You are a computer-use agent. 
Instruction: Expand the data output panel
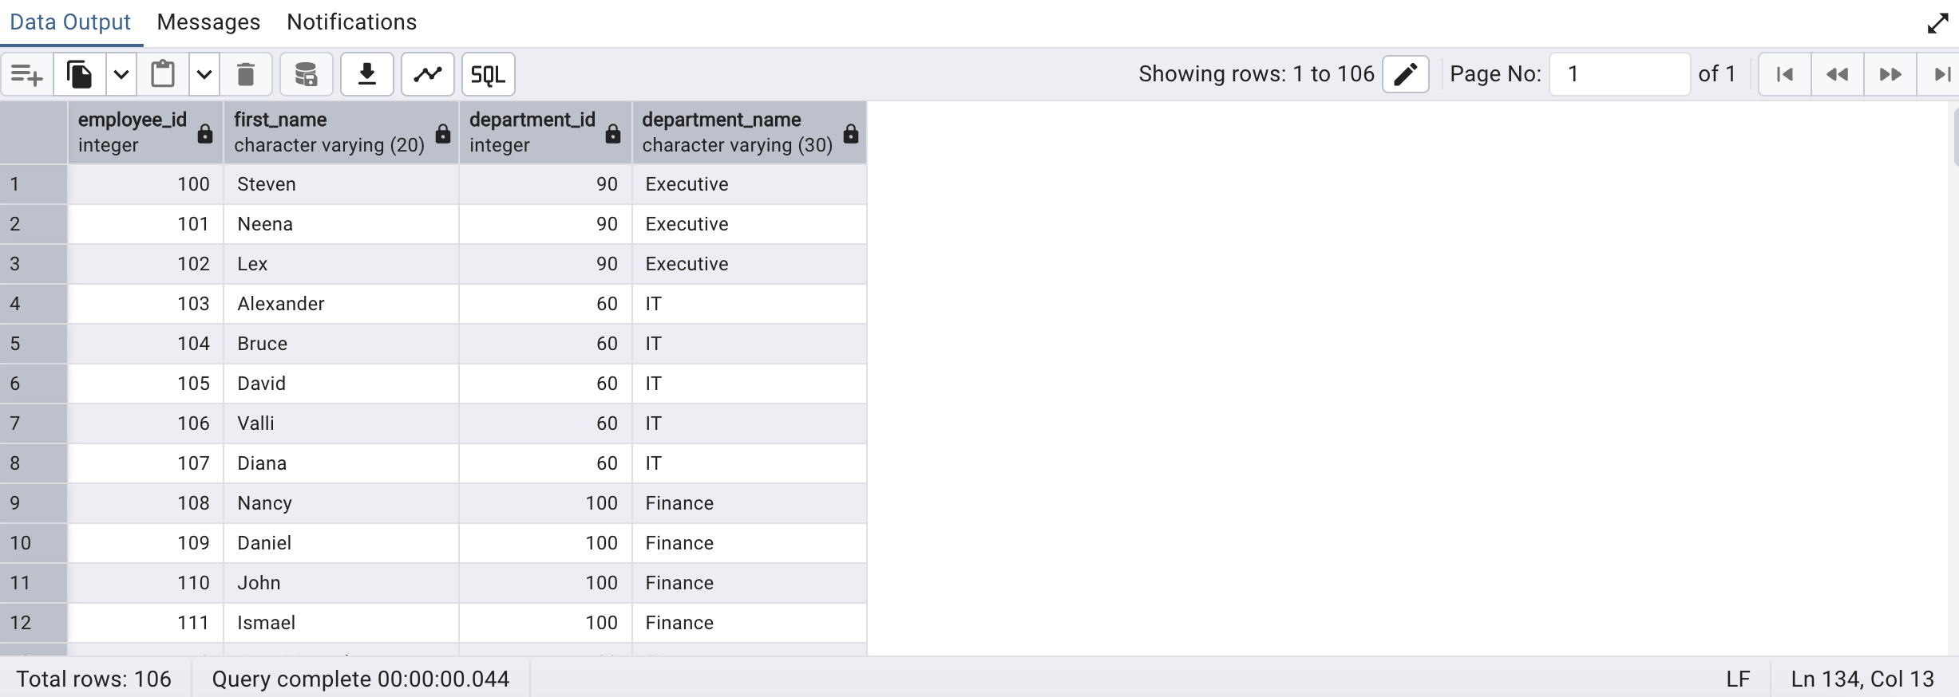pyautogui.click(x=1937, y=23)
